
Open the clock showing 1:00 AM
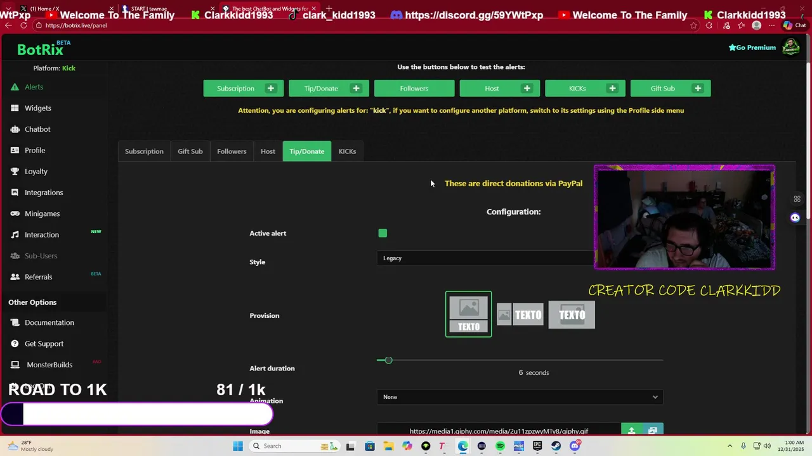[x=795, y=446]
